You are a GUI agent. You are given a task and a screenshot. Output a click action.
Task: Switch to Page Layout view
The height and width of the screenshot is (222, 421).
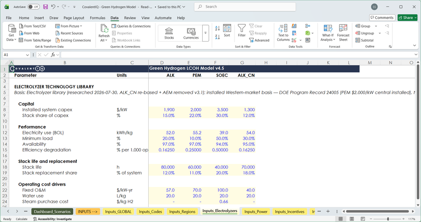pyautogui.click(x=352, y=219)
